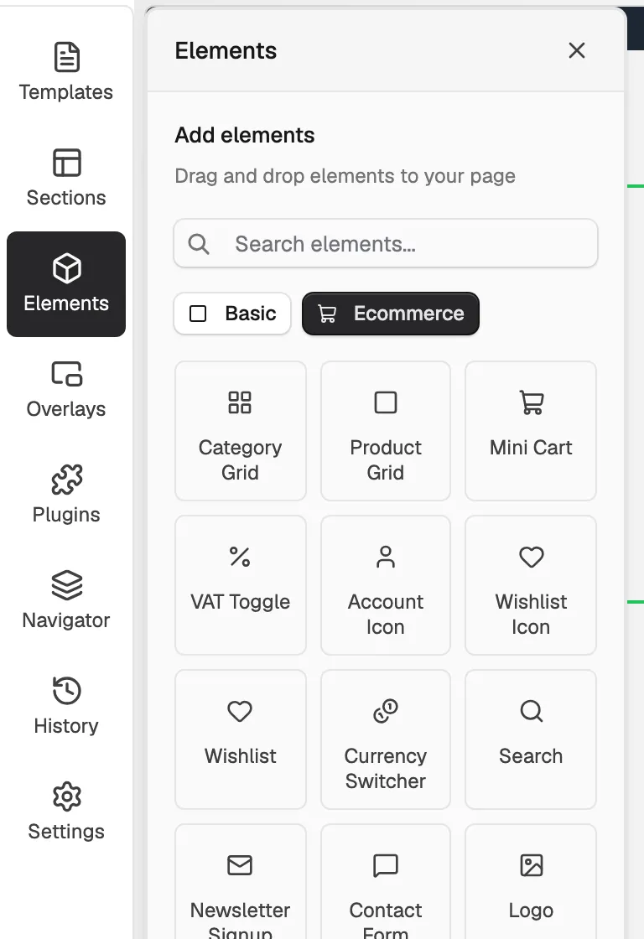The width and height of the screenshot is (644, 939).
Task: Click the 'Add elements' heading text
Action: click(x=244, y=135)
